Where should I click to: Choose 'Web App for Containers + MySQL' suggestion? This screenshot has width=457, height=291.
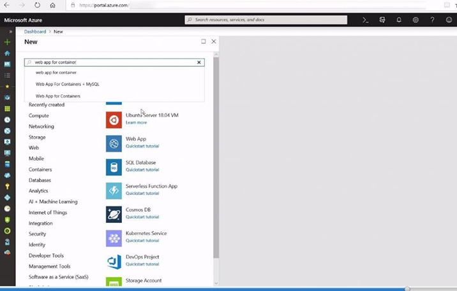67,84
